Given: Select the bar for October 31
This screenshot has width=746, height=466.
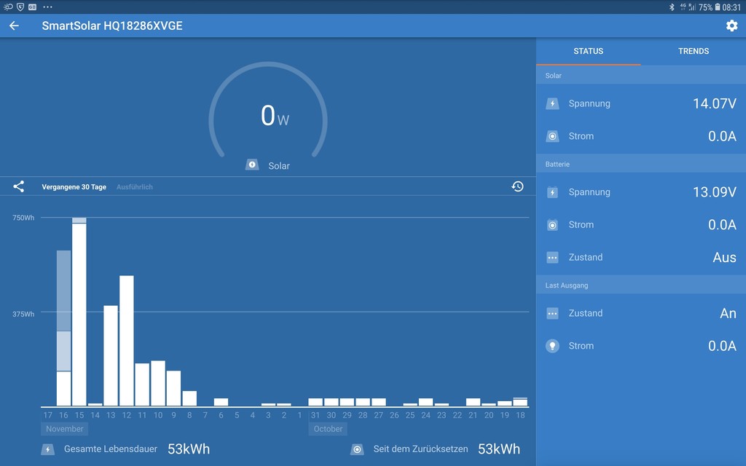Looking at the screenshot, I should coord(315,402).
